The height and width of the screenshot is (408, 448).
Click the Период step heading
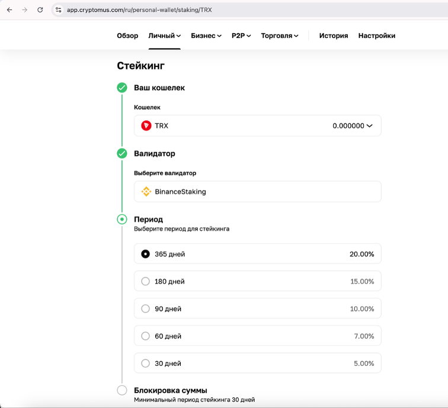(149, 219)
